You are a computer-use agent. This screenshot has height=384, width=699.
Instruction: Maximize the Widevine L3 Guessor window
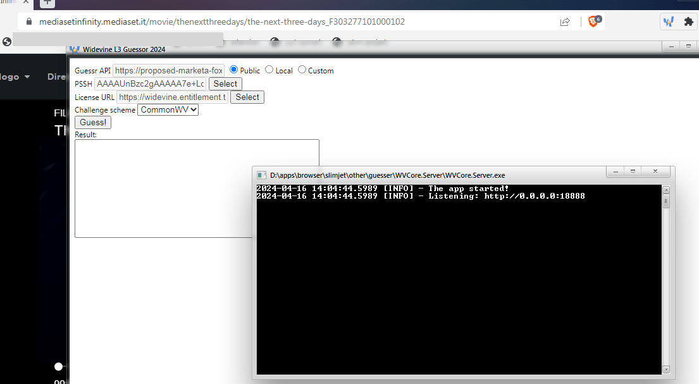point(688,46)
